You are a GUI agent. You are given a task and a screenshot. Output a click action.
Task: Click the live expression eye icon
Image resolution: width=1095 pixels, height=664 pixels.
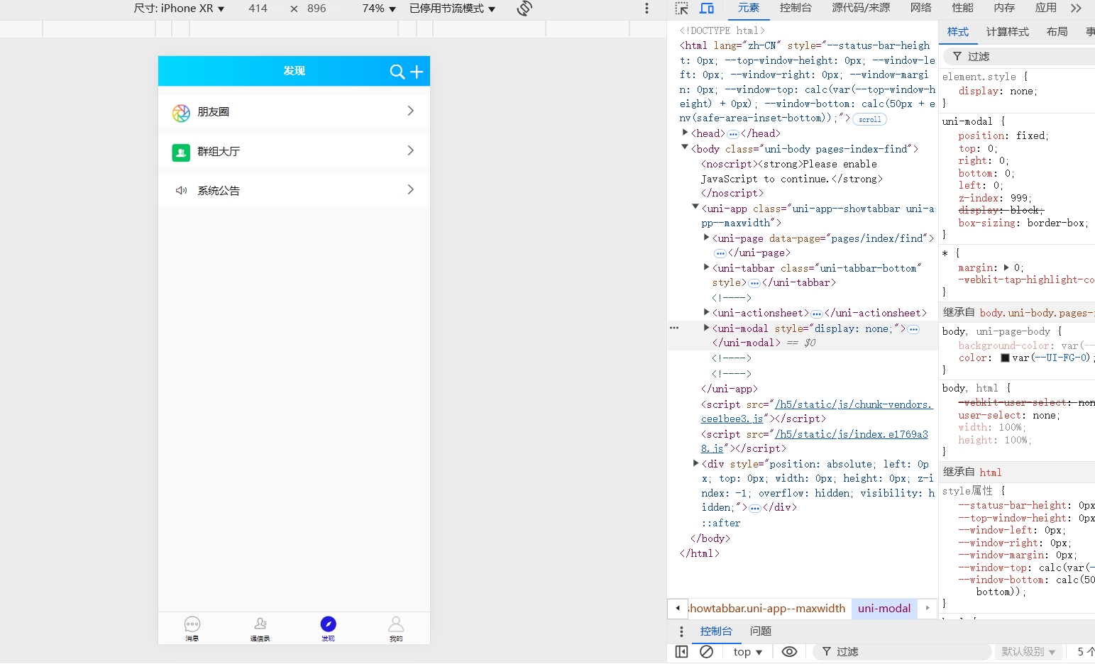[789, 651]
